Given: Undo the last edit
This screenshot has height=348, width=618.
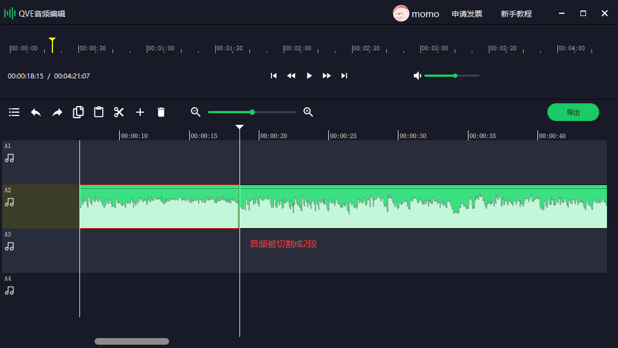Looking at the screenshot, I should 36,112.
